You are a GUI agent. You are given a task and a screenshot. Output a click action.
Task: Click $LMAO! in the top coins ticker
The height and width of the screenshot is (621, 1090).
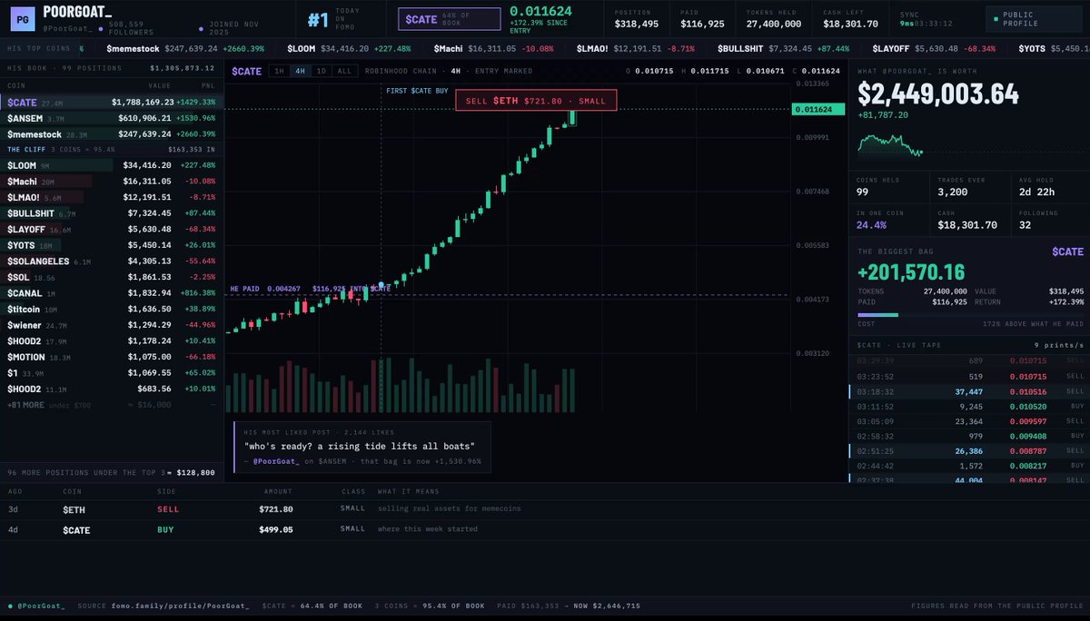click(634, 47)
